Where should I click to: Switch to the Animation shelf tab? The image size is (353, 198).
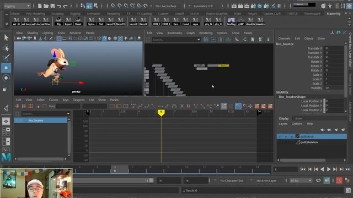tap(93, 14)
